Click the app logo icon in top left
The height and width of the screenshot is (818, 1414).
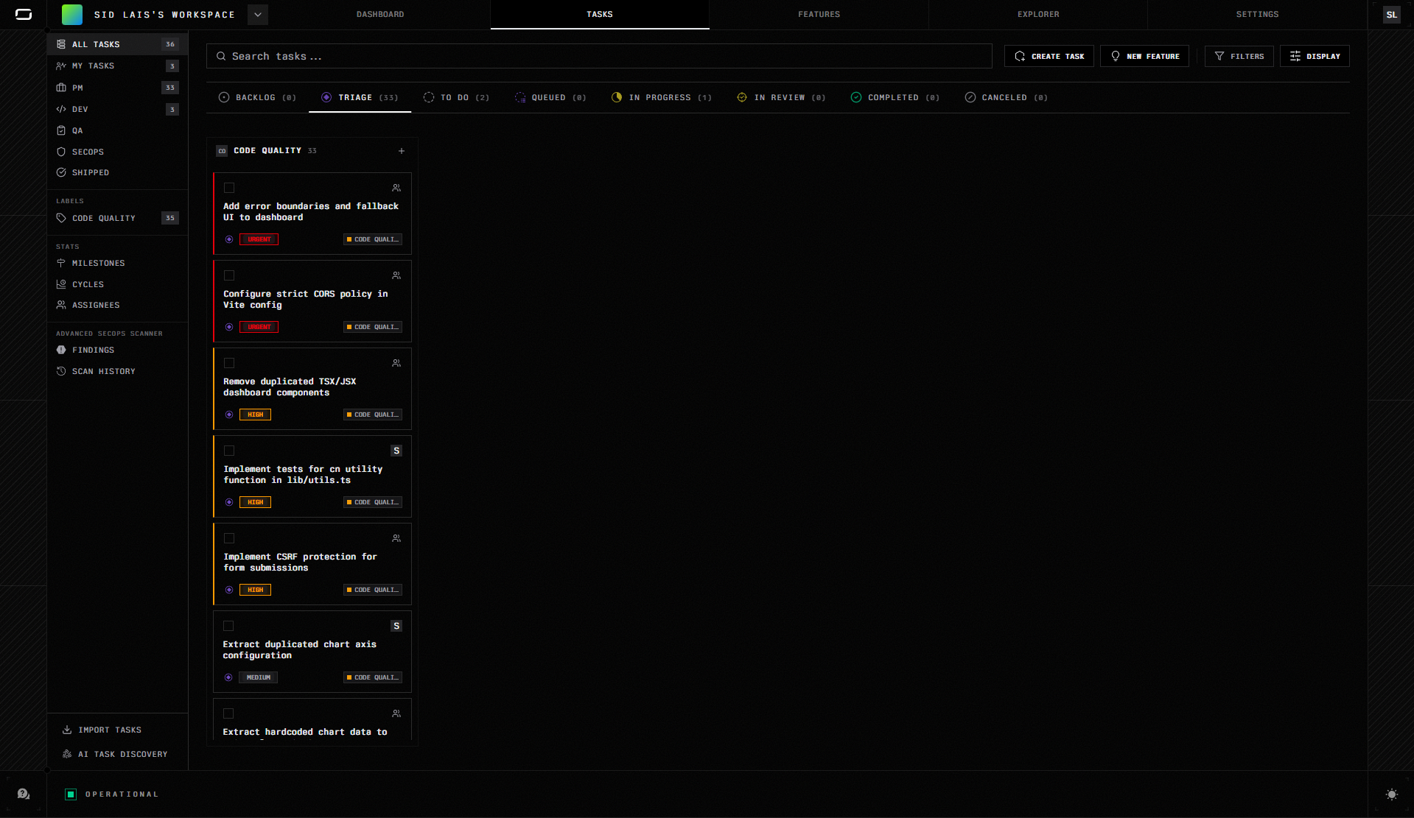click(24, 15)
